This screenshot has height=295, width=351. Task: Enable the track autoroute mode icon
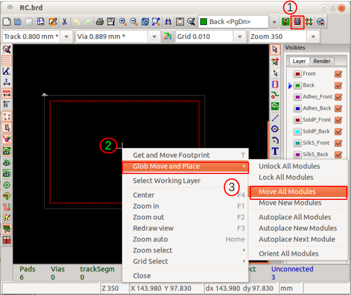309,22
